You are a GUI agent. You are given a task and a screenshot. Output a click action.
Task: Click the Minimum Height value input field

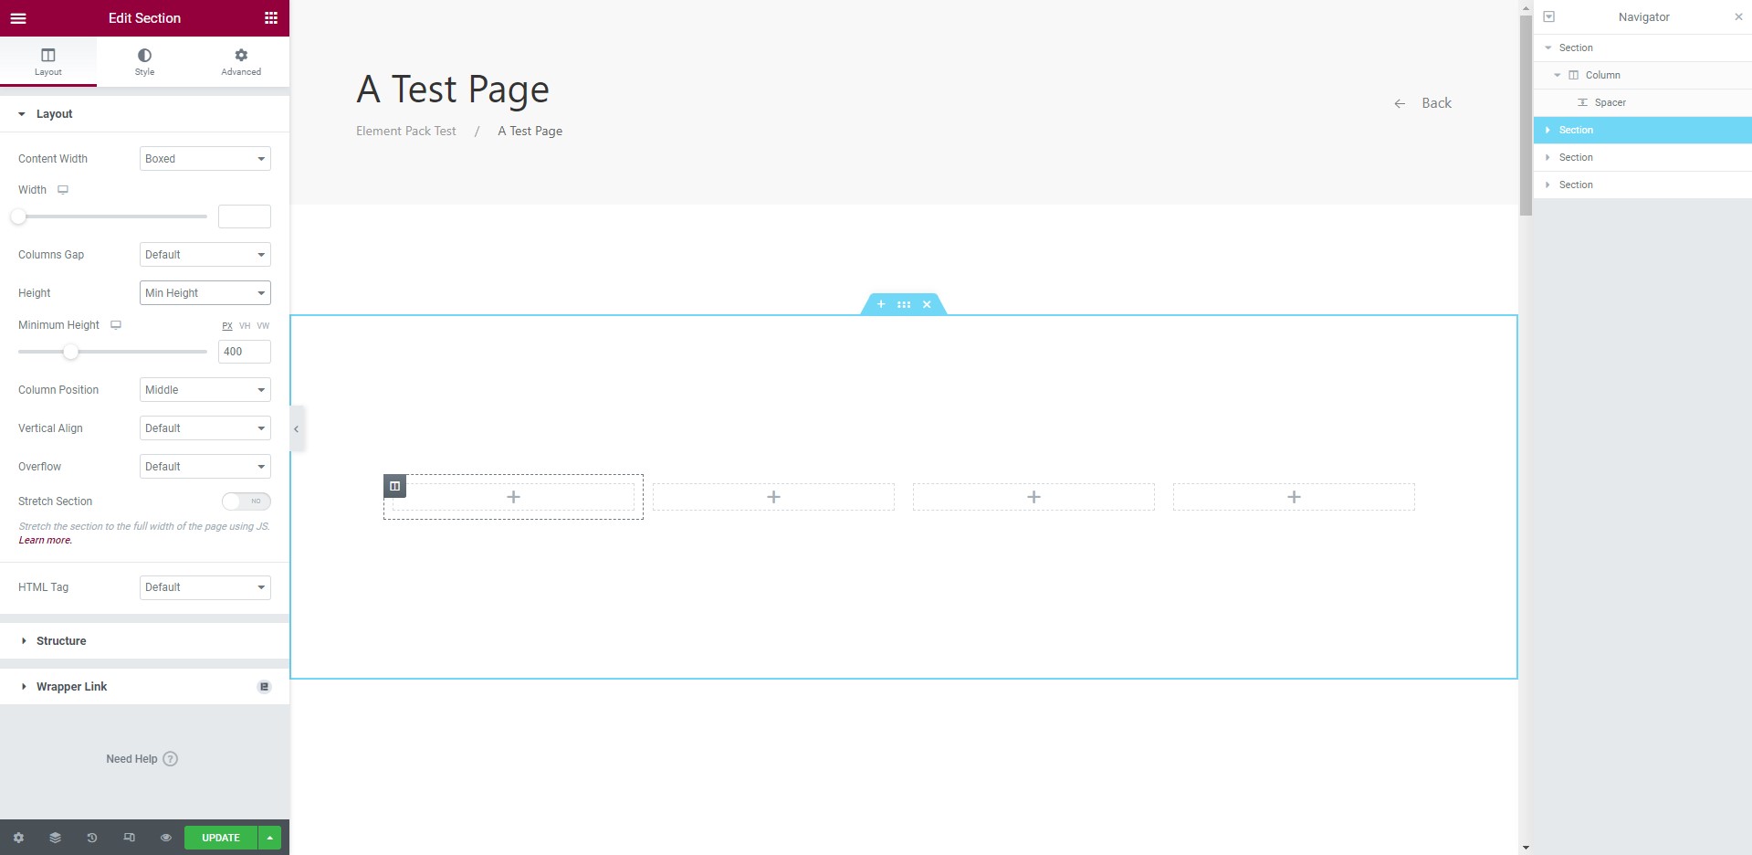[x=244, y=352]
